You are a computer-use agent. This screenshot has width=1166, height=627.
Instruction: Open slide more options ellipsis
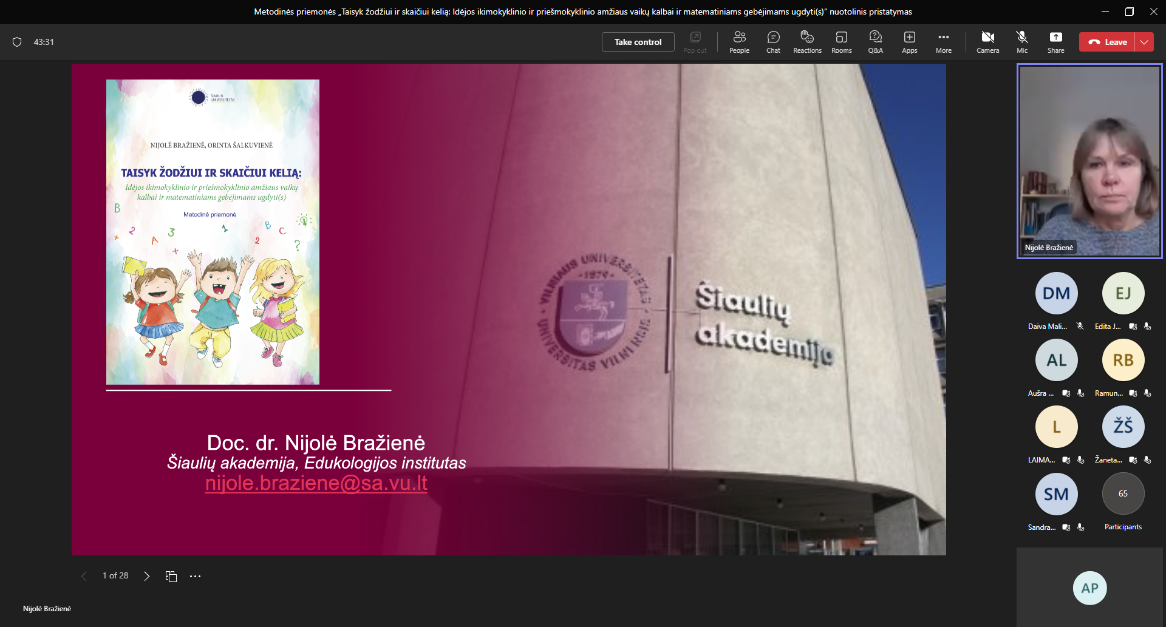tap(195, 576)
